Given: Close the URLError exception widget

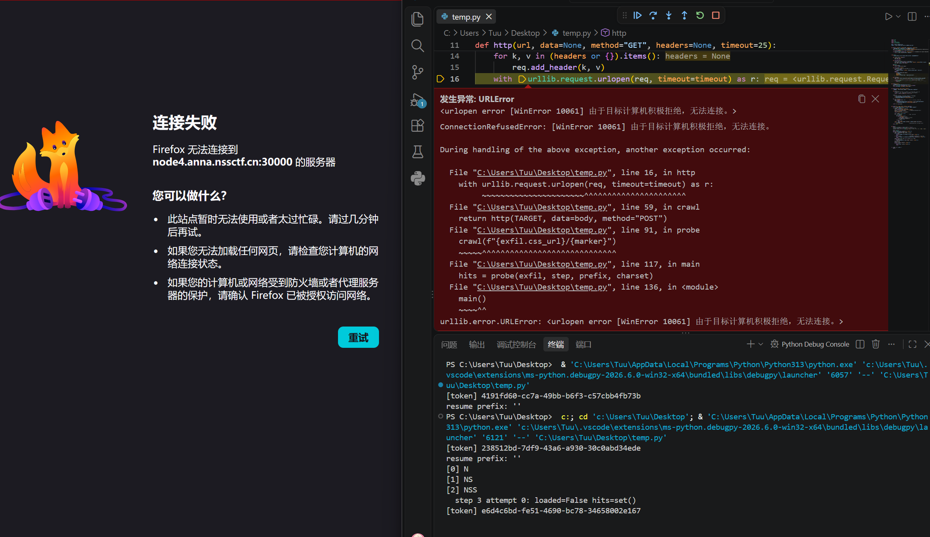Looking at the screenshot, I should pos(875,99).
